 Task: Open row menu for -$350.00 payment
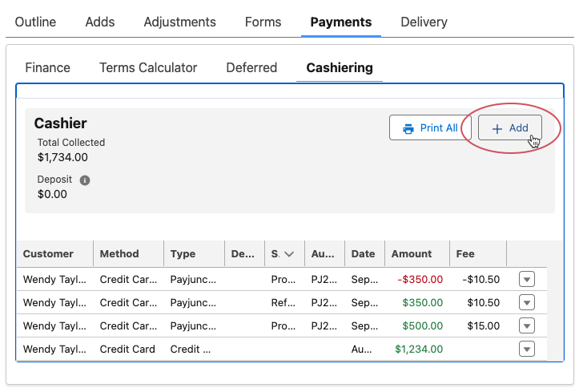pos(527,279)
